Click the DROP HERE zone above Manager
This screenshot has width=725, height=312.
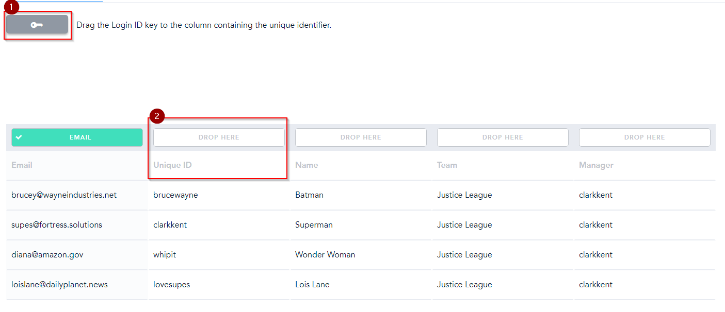pyautogui.click(x=645, y=137)
